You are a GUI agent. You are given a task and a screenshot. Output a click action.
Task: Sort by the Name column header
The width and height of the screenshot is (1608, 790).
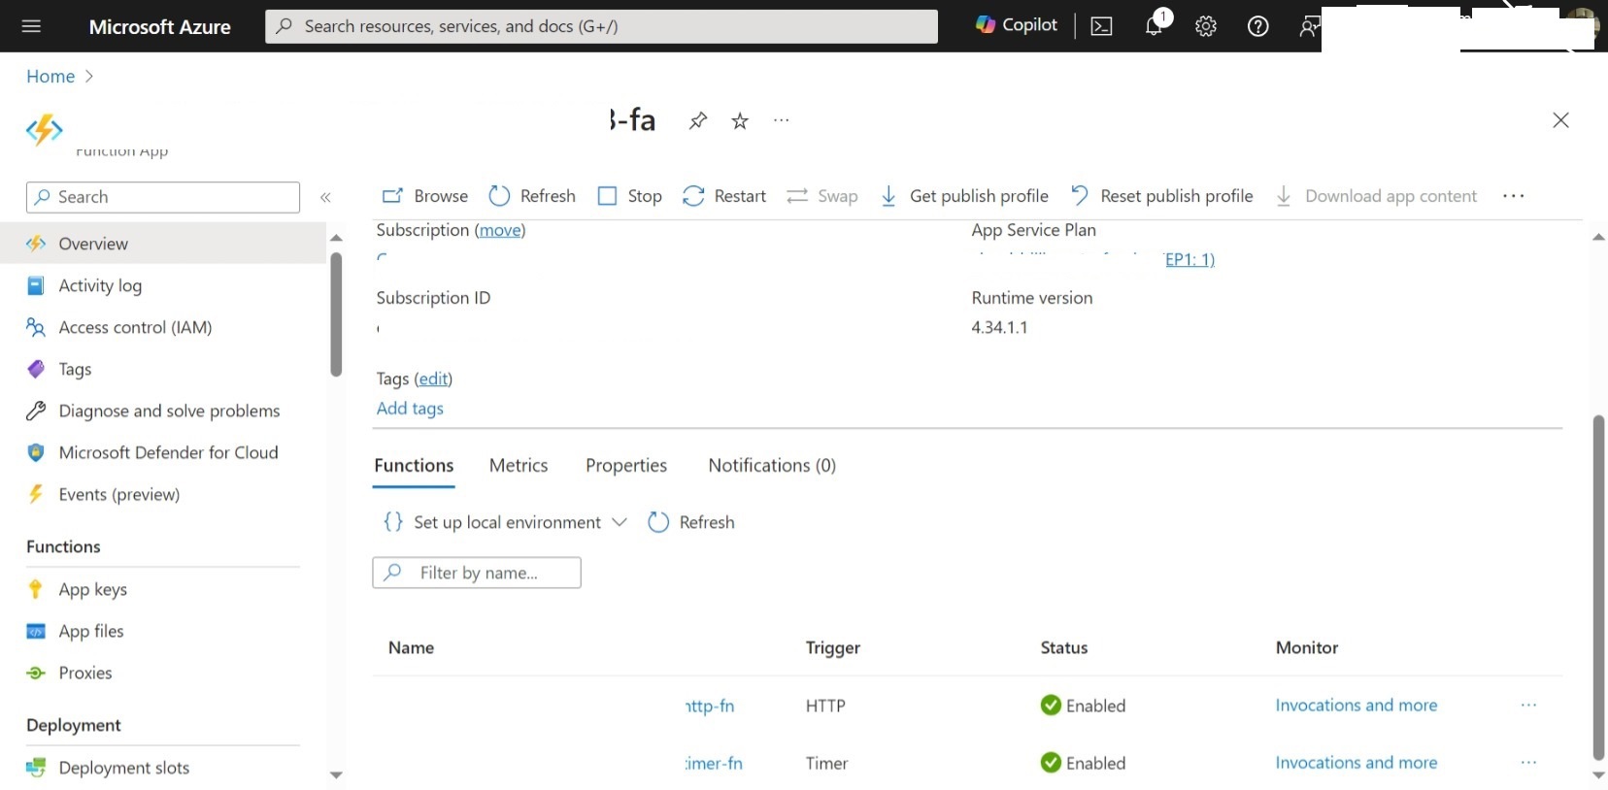tap(411, 647)
